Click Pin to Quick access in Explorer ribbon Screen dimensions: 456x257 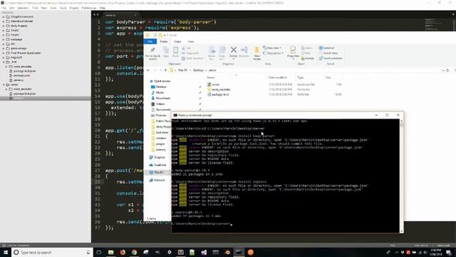[x=152, y=54]
